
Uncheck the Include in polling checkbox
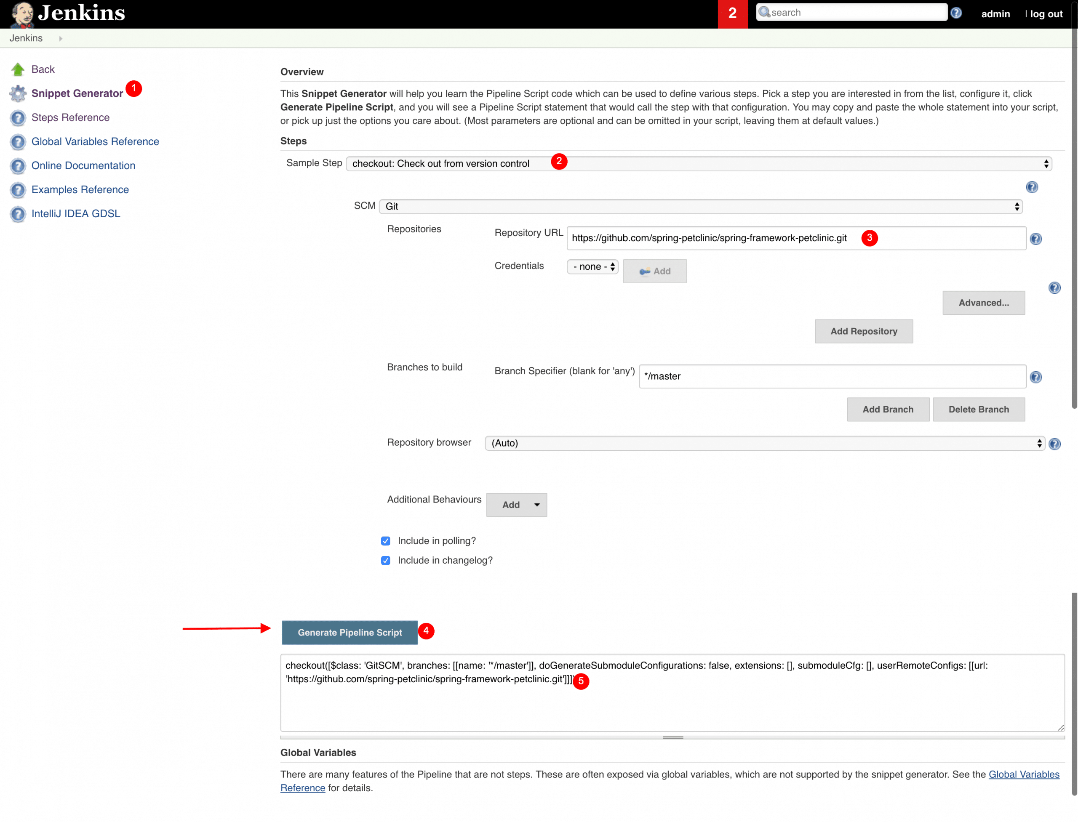click(x=386, y=541)
